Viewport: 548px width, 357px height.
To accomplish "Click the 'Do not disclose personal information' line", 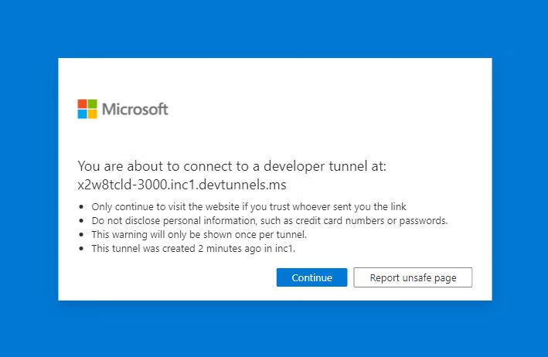I will pos(269,220).
